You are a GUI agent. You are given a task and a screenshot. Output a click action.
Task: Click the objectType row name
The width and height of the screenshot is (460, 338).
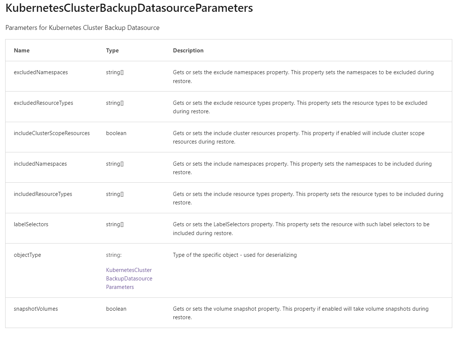27,255
